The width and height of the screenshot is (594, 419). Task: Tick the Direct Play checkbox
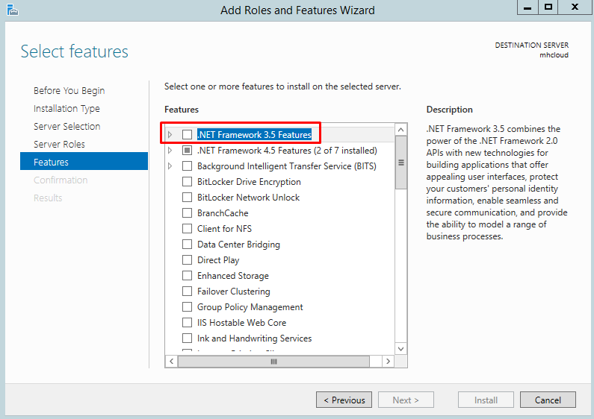[x=187, y=259]
